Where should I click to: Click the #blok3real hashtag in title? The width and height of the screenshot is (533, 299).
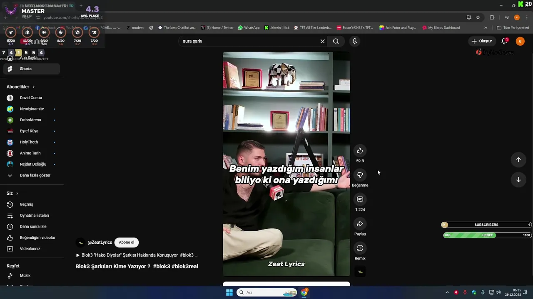[185, 267]
